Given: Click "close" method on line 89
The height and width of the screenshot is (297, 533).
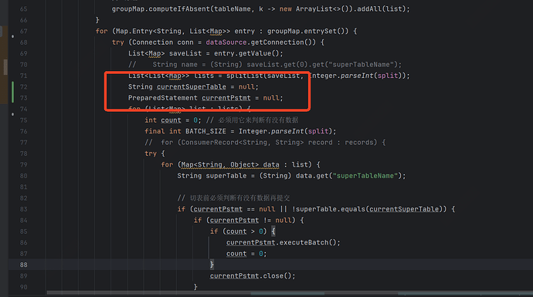Looking at the screenshot, I should tap(273, 276).
